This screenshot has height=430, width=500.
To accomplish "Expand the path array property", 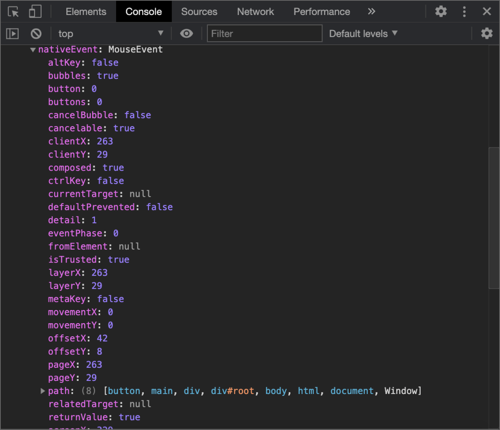I will (x=42, y=391).
